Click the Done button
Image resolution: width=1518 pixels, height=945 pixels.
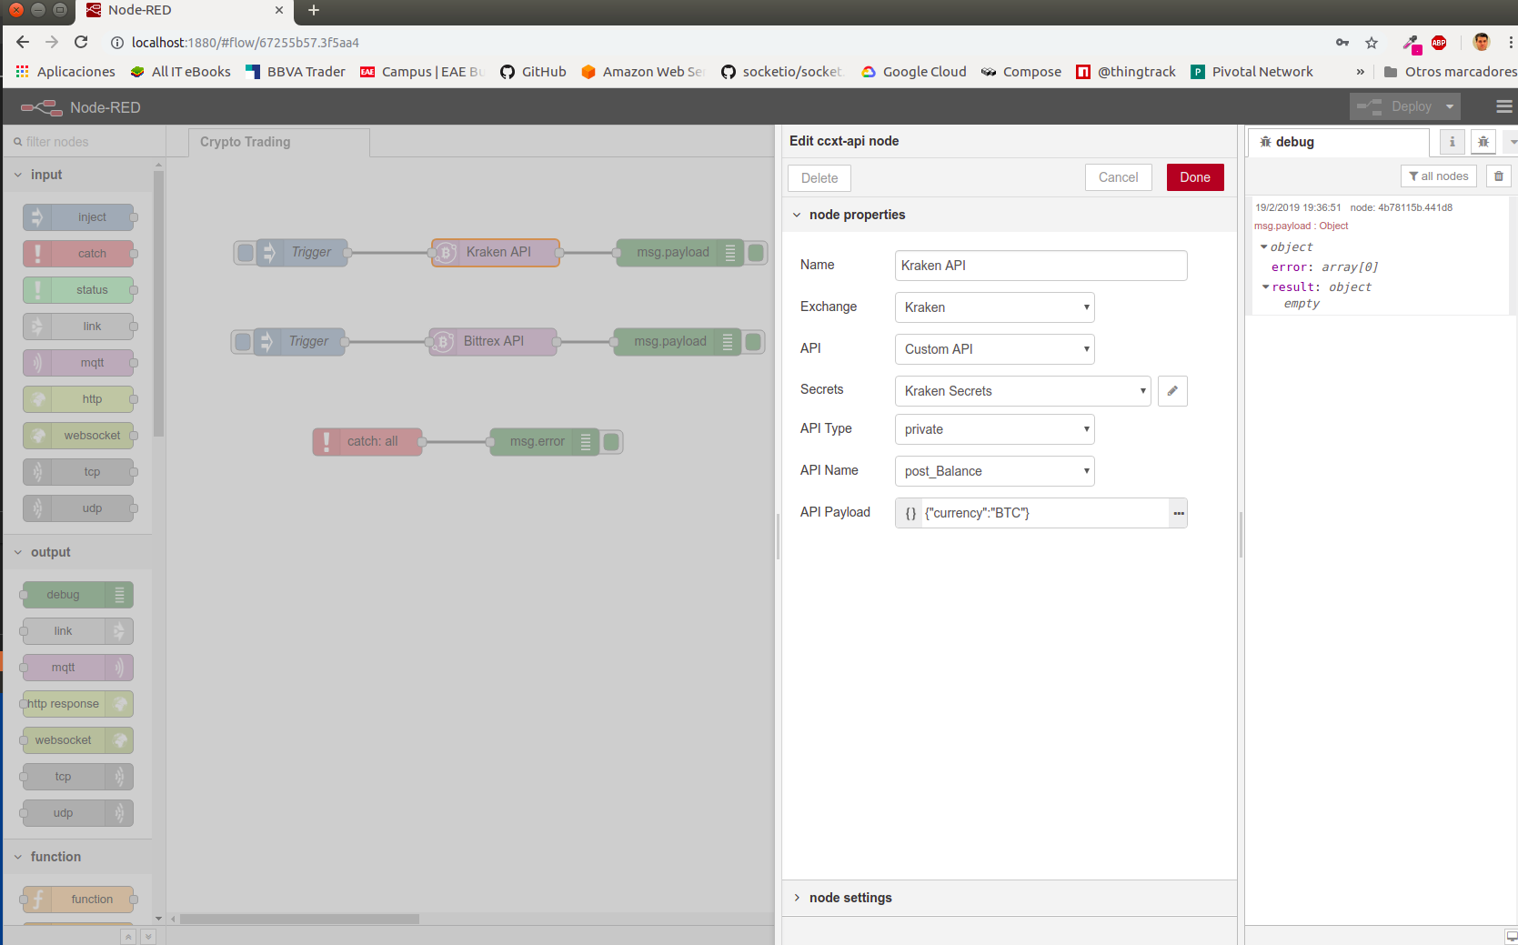click(x=1194, y=177)
